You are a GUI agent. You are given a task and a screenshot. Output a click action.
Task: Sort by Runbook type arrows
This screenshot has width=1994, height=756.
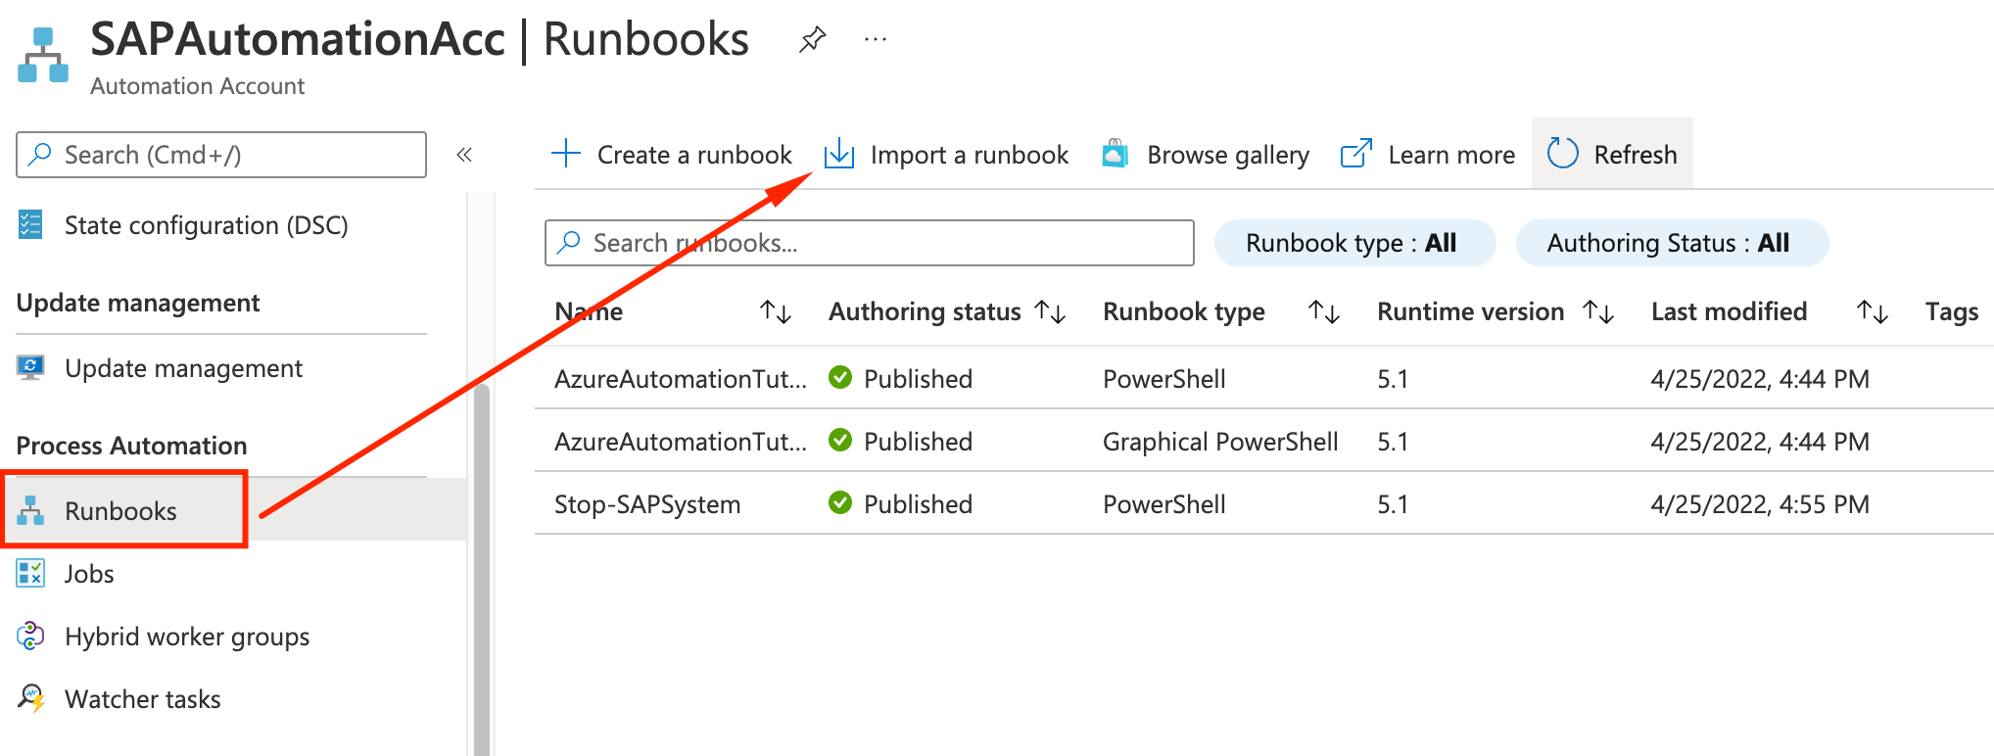(1324, 312)
